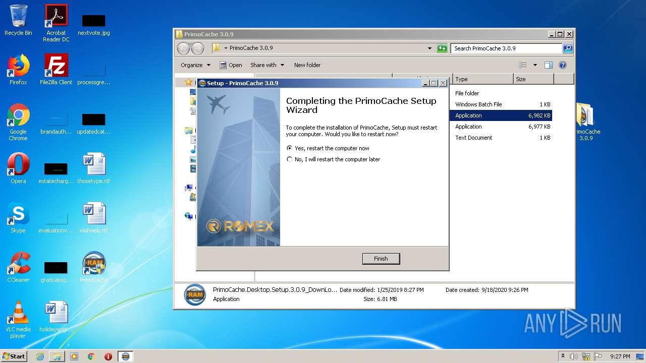Click the volume speaker tray icon
Image resolution: width=646 pixels, height=363 pixels.
pyautogui.click(x=574, y=356)
